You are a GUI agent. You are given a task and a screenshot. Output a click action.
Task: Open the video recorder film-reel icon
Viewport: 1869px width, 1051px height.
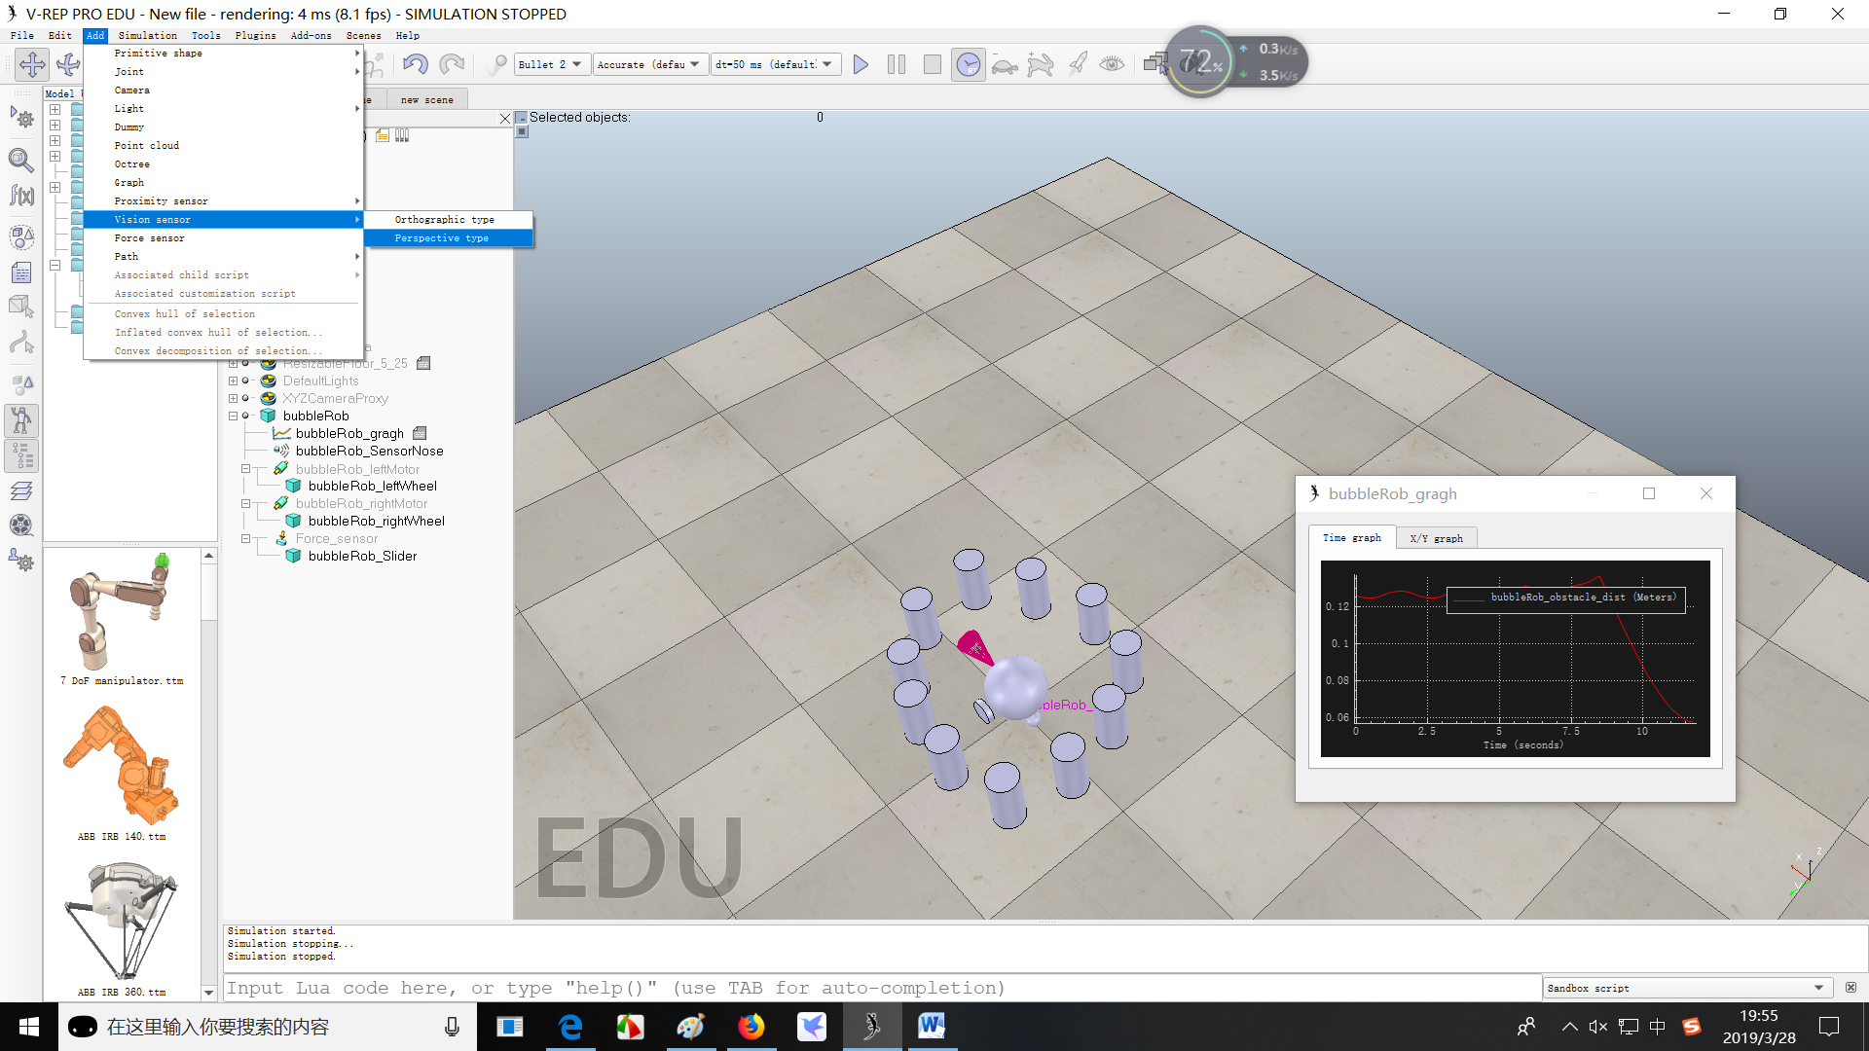[x=21, y=525]
